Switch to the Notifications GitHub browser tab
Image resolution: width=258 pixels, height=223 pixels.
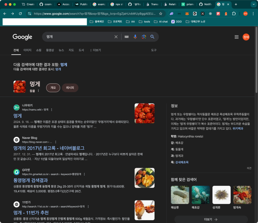[205, 4]
